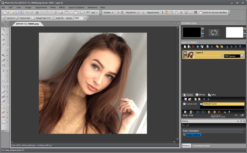Click the Auto Fit button
247x153 pixels.
pos(58,18)
